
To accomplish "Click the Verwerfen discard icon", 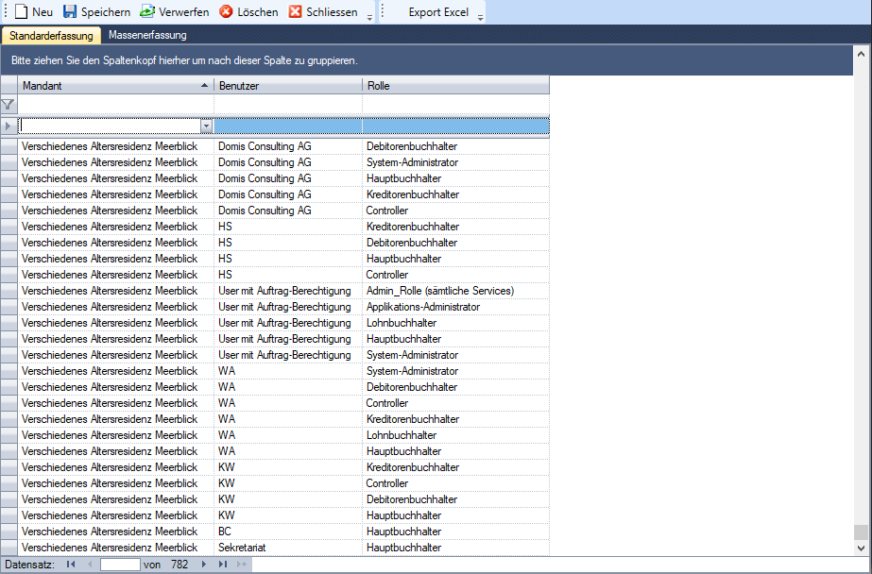I will pyautogui.click(x=147, y=12).
